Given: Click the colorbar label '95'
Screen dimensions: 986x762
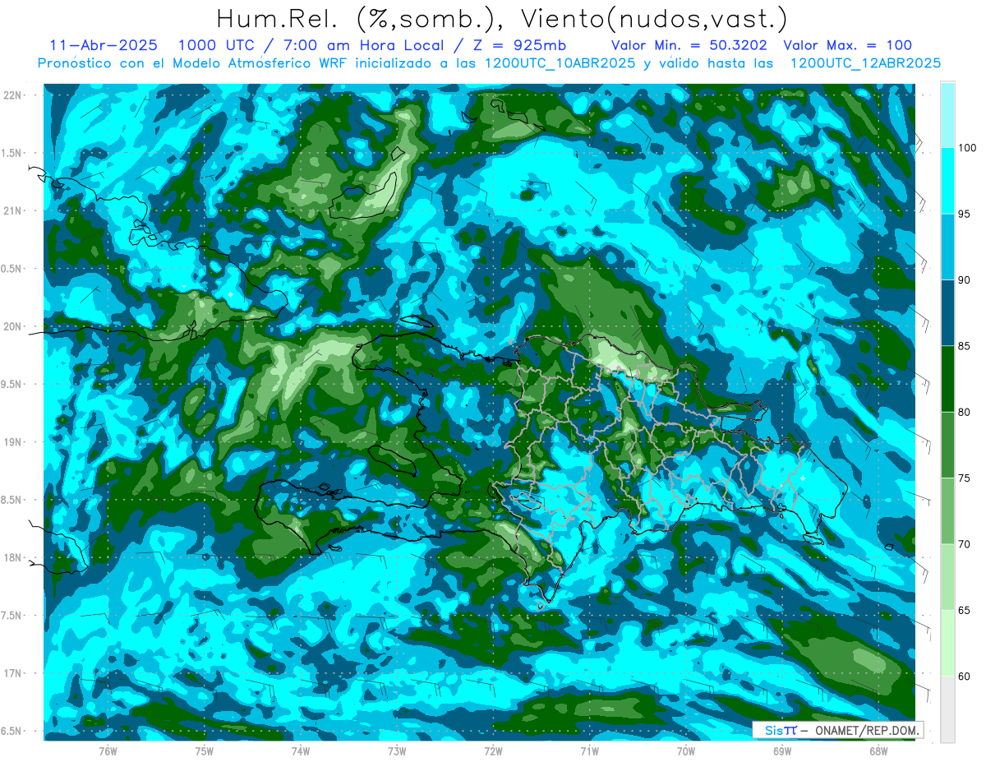Looking at the screenshot, I should tap(965, 214).
